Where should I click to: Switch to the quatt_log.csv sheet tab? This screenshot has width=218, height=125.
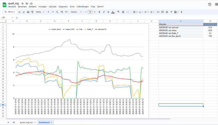tap(26, 122)
